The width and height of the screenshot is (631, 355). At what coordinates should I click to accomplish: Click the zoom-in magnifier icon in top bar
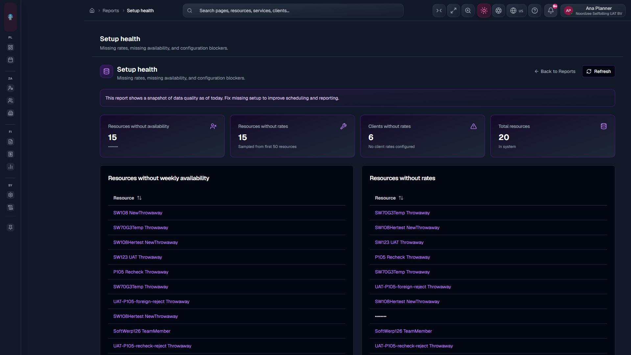click(x=468, y=11)
